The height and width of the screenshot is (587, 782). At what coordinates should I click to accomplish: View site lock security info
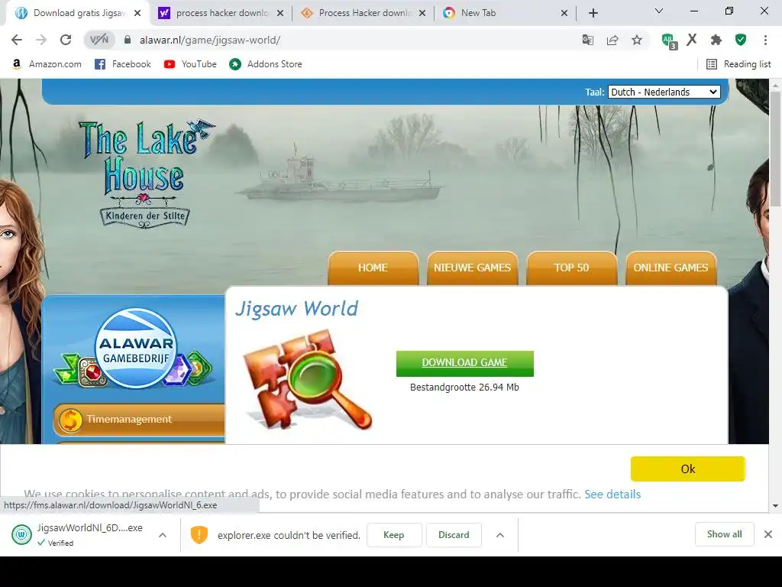(128, 40)
